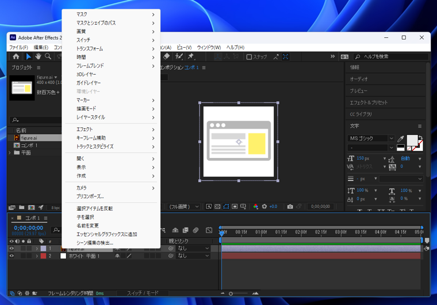This screenshot has height=305, width=437.
Task: Open the プレビュー panel
Action: pyautogui.click(x=359, y=91)
